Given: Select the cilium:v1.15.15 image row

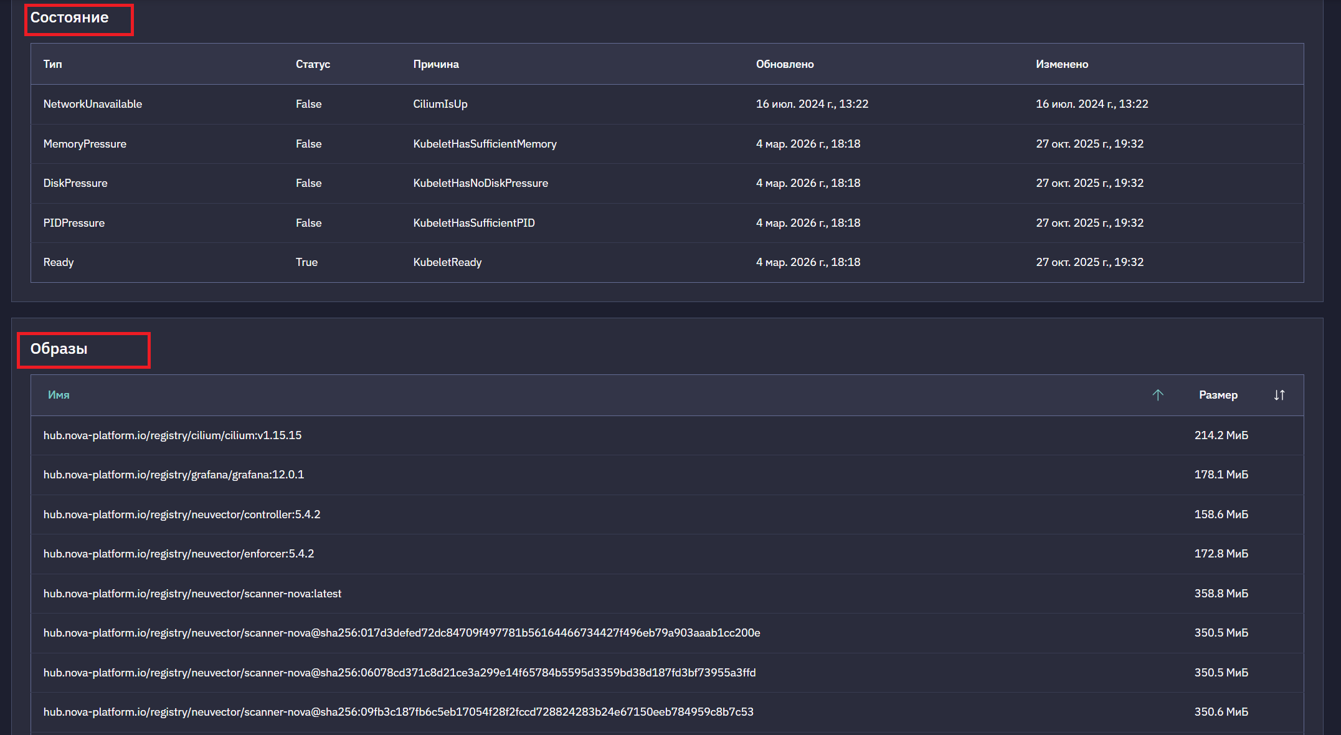Looking at the screenshot, I should (x=667, y=435).
